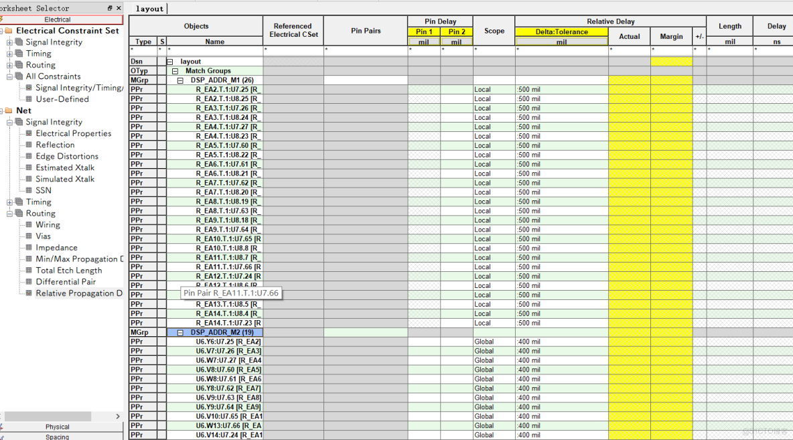Click the Referenced Electrical CSet header
Image resolution: width=793 pixels, height=440 pixels.
pos(293,30)
